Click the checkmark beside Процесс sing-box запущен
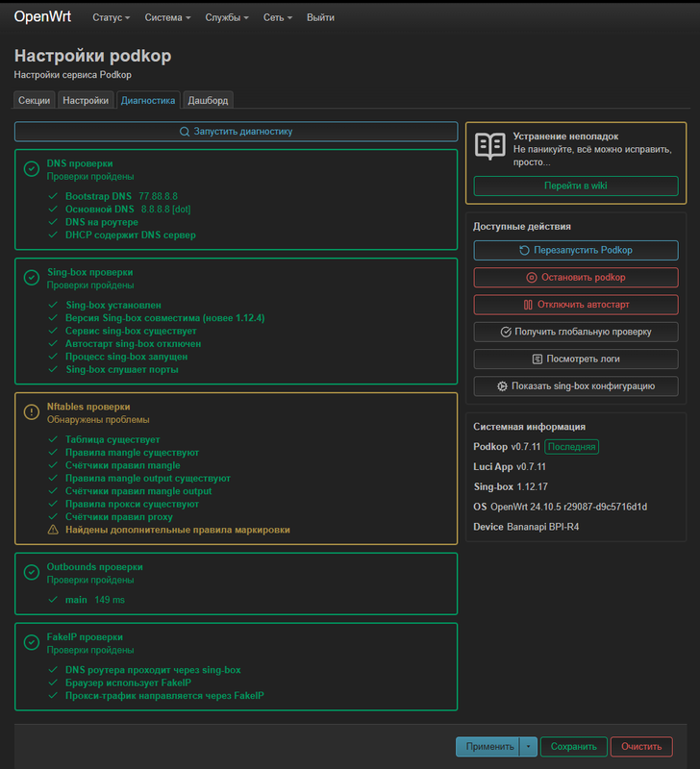700x769 pixels. [53, 357]
